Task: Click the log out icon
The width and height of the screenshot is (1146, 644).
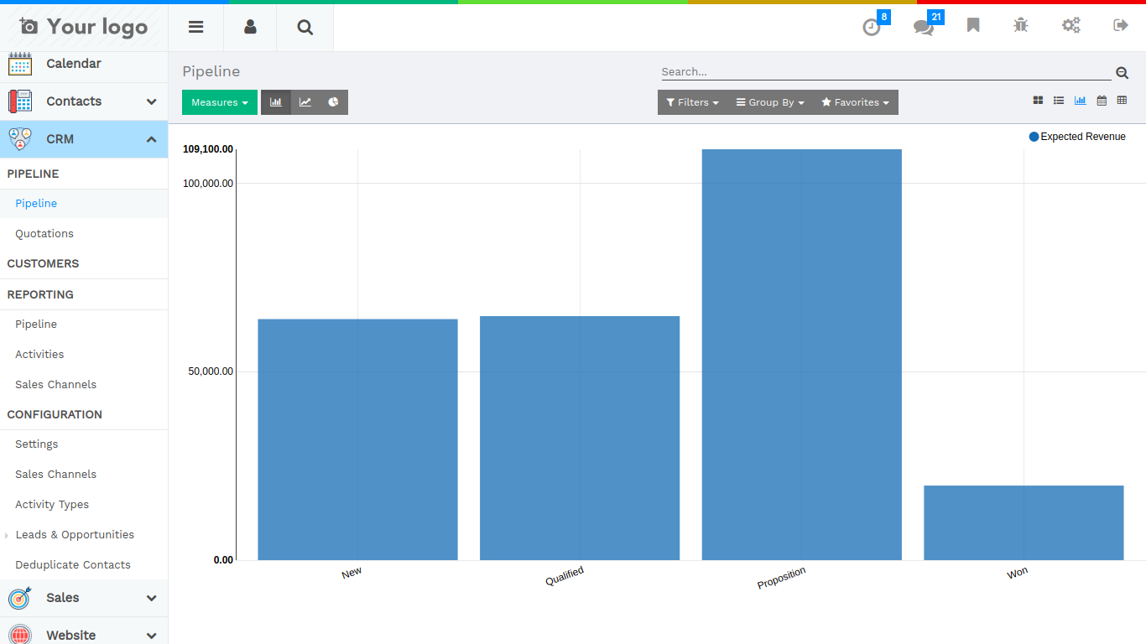Action: [1121, 25]
